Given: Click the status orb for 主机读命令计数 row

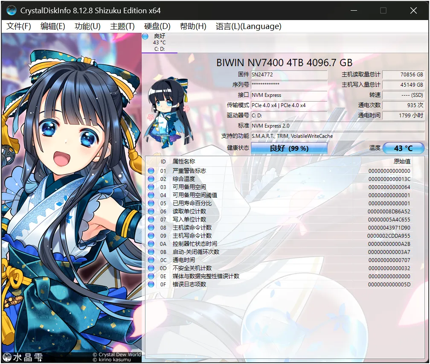Looking at the screenshot, I should pos(151,227).
